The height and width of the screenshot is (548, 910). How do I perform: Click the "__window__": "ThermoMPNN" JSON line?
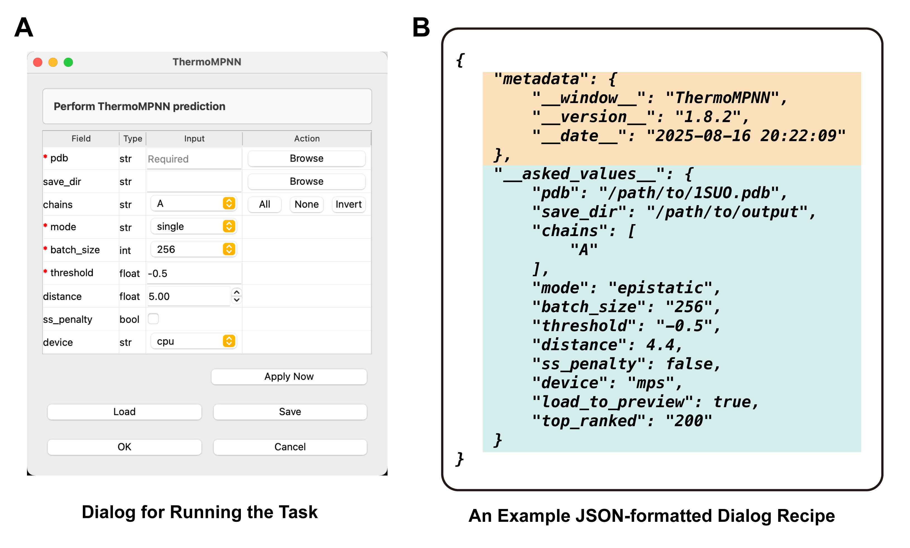tap(660, 98)
